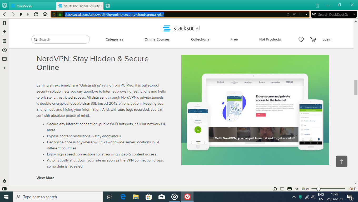Click the Rewind navigation button
Image resolution: width=358 pixels, height=202 pixels.
(x=21, y=14)
